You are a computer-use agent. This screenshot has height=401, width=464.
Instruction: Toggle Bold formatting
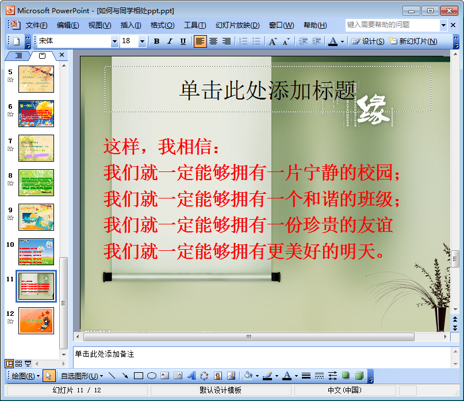pos(157,41)
